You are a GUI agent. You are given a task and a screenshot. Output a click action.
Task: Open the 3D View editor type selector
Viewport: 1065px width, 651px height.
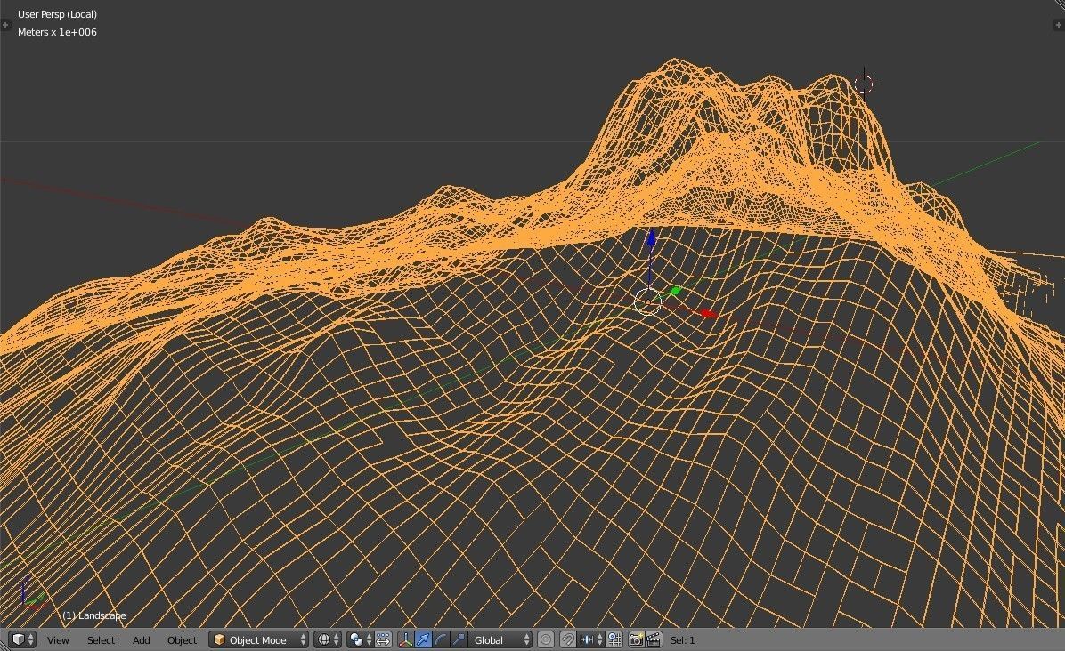(22, 639)
